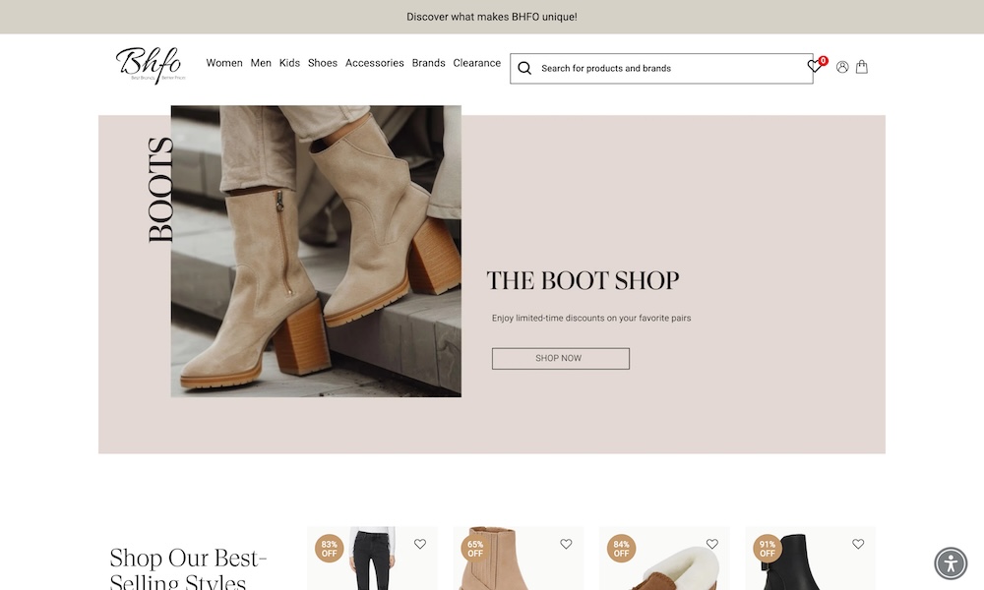Click the suede boots hero image

(316, 252)
